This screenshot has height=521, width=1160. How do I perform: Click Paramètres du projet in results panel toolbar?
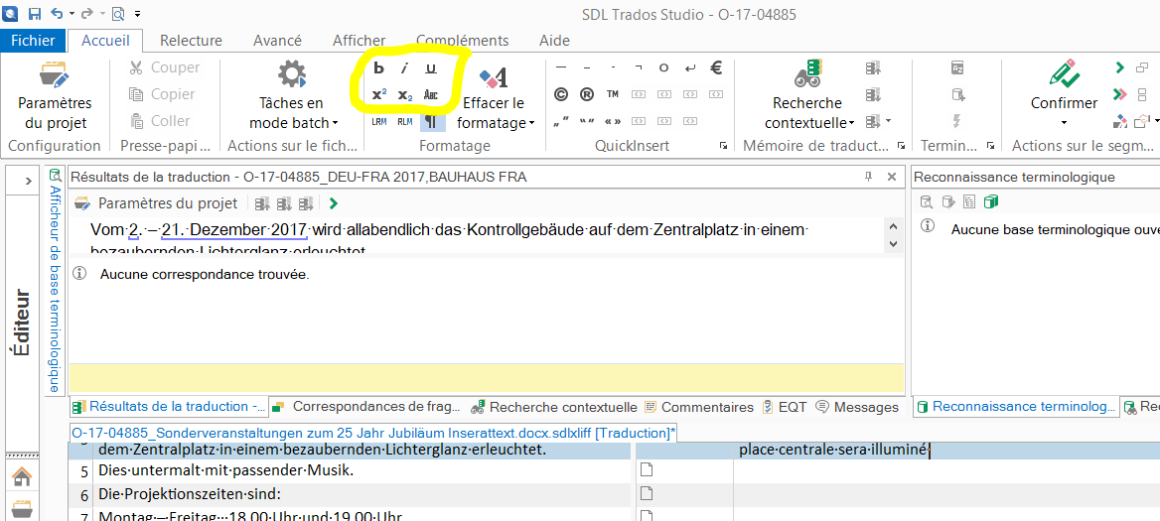click(156, 203)
